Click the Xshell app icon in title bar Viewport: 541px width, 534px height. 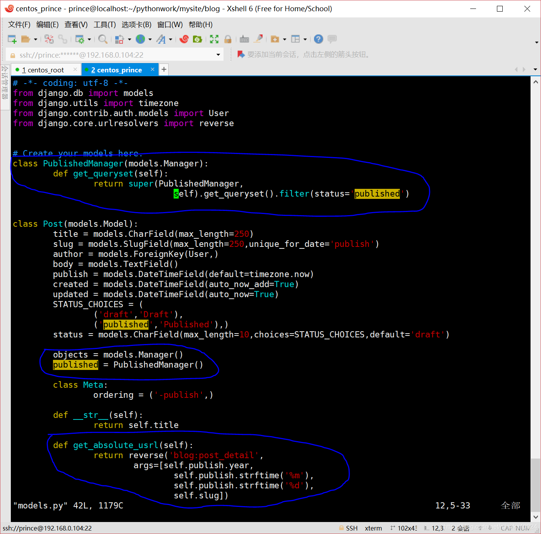[9, 9]
